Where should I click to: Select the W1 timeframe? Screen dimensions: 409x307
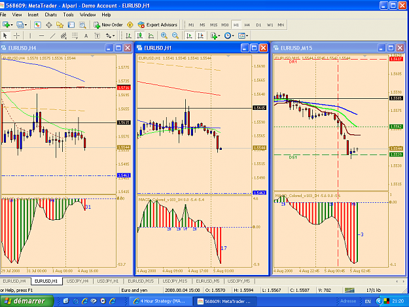(x=270, y=25)
